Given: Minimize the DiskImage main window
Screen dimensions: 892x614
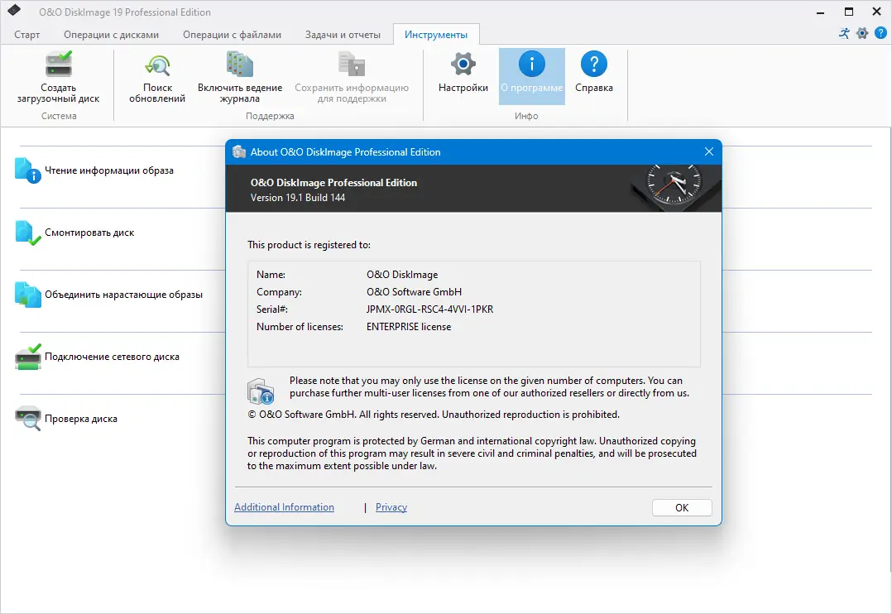Looking at the screenshot, I should point(820,12).
